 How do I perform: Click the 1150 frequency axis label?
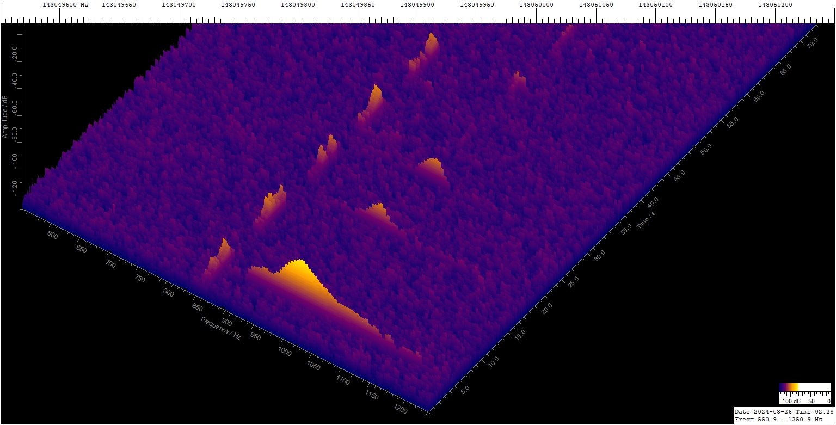click(x=372, y=395)
